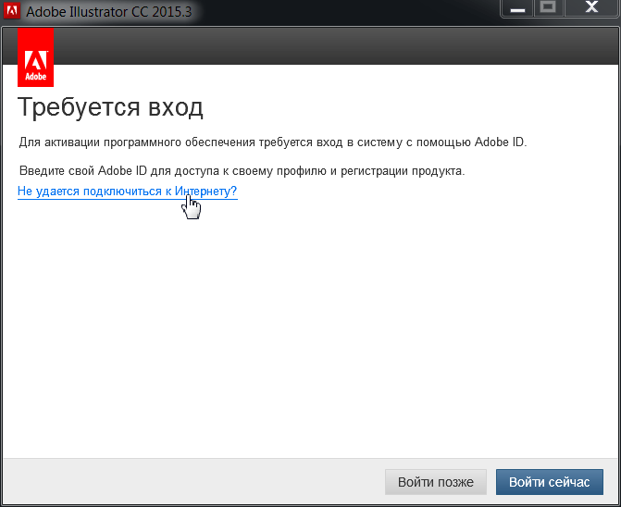The image size is (621, 507).
Task: Click the red Adobe logo
Action: pos(36,57)
